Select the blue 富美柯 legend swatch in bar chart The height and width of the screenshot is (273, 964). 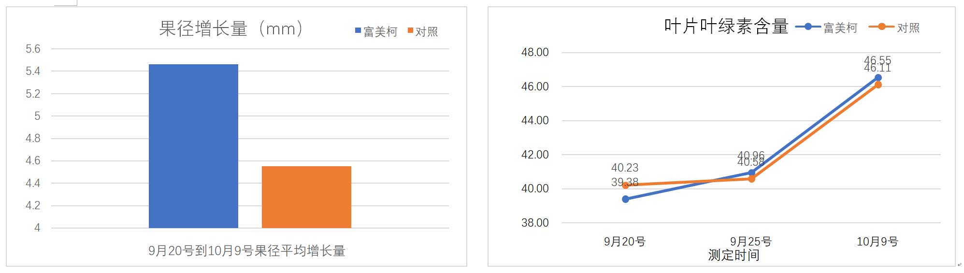(358, 30)
